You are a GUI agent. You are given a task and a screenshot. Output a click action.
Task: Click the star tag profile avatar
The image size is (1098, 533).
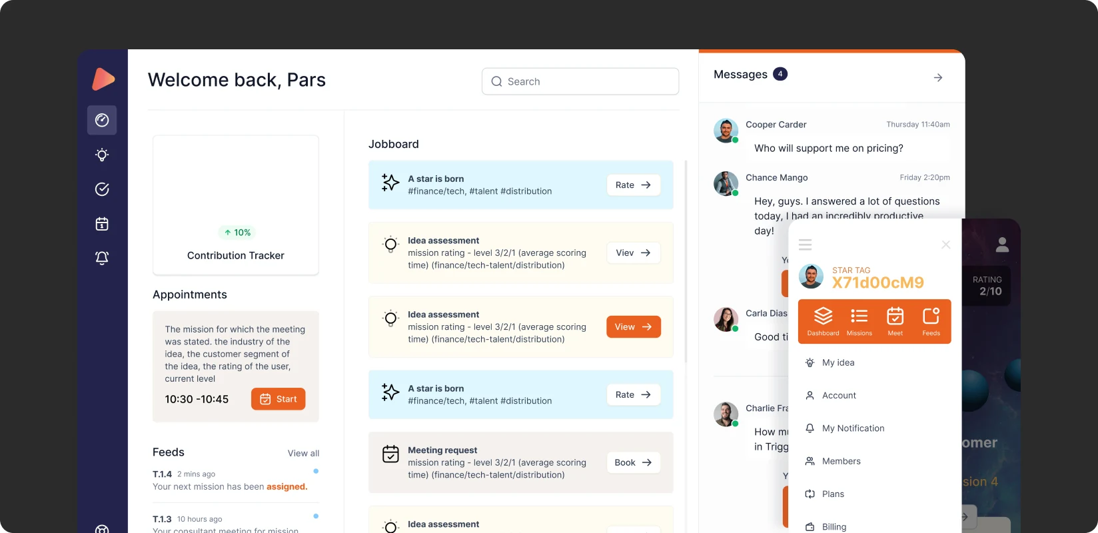(811, 276)
